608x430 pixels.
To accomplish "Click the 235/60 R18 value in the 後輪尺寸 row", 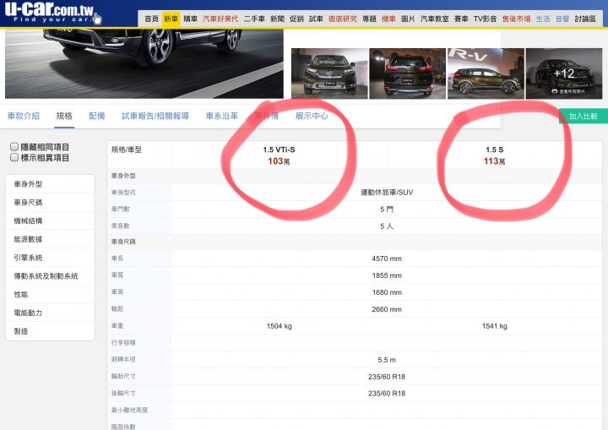I will (387, 393).
